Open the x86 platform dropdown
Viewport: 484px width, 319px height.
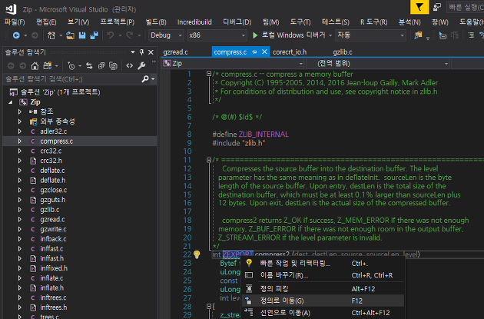click(x=217, y=35)
